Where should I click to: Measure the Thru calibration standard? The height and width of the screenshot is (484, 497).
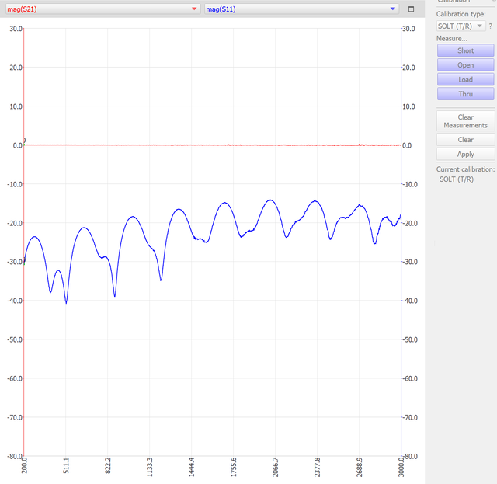click(x=465, y=94)
